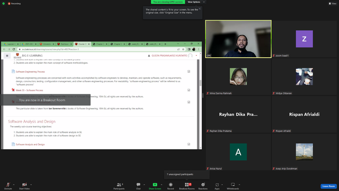The width and height of the screenshot is (339, 191).
Task: Open the Software Engineering Process link
Action: click(x=30, y=72)
